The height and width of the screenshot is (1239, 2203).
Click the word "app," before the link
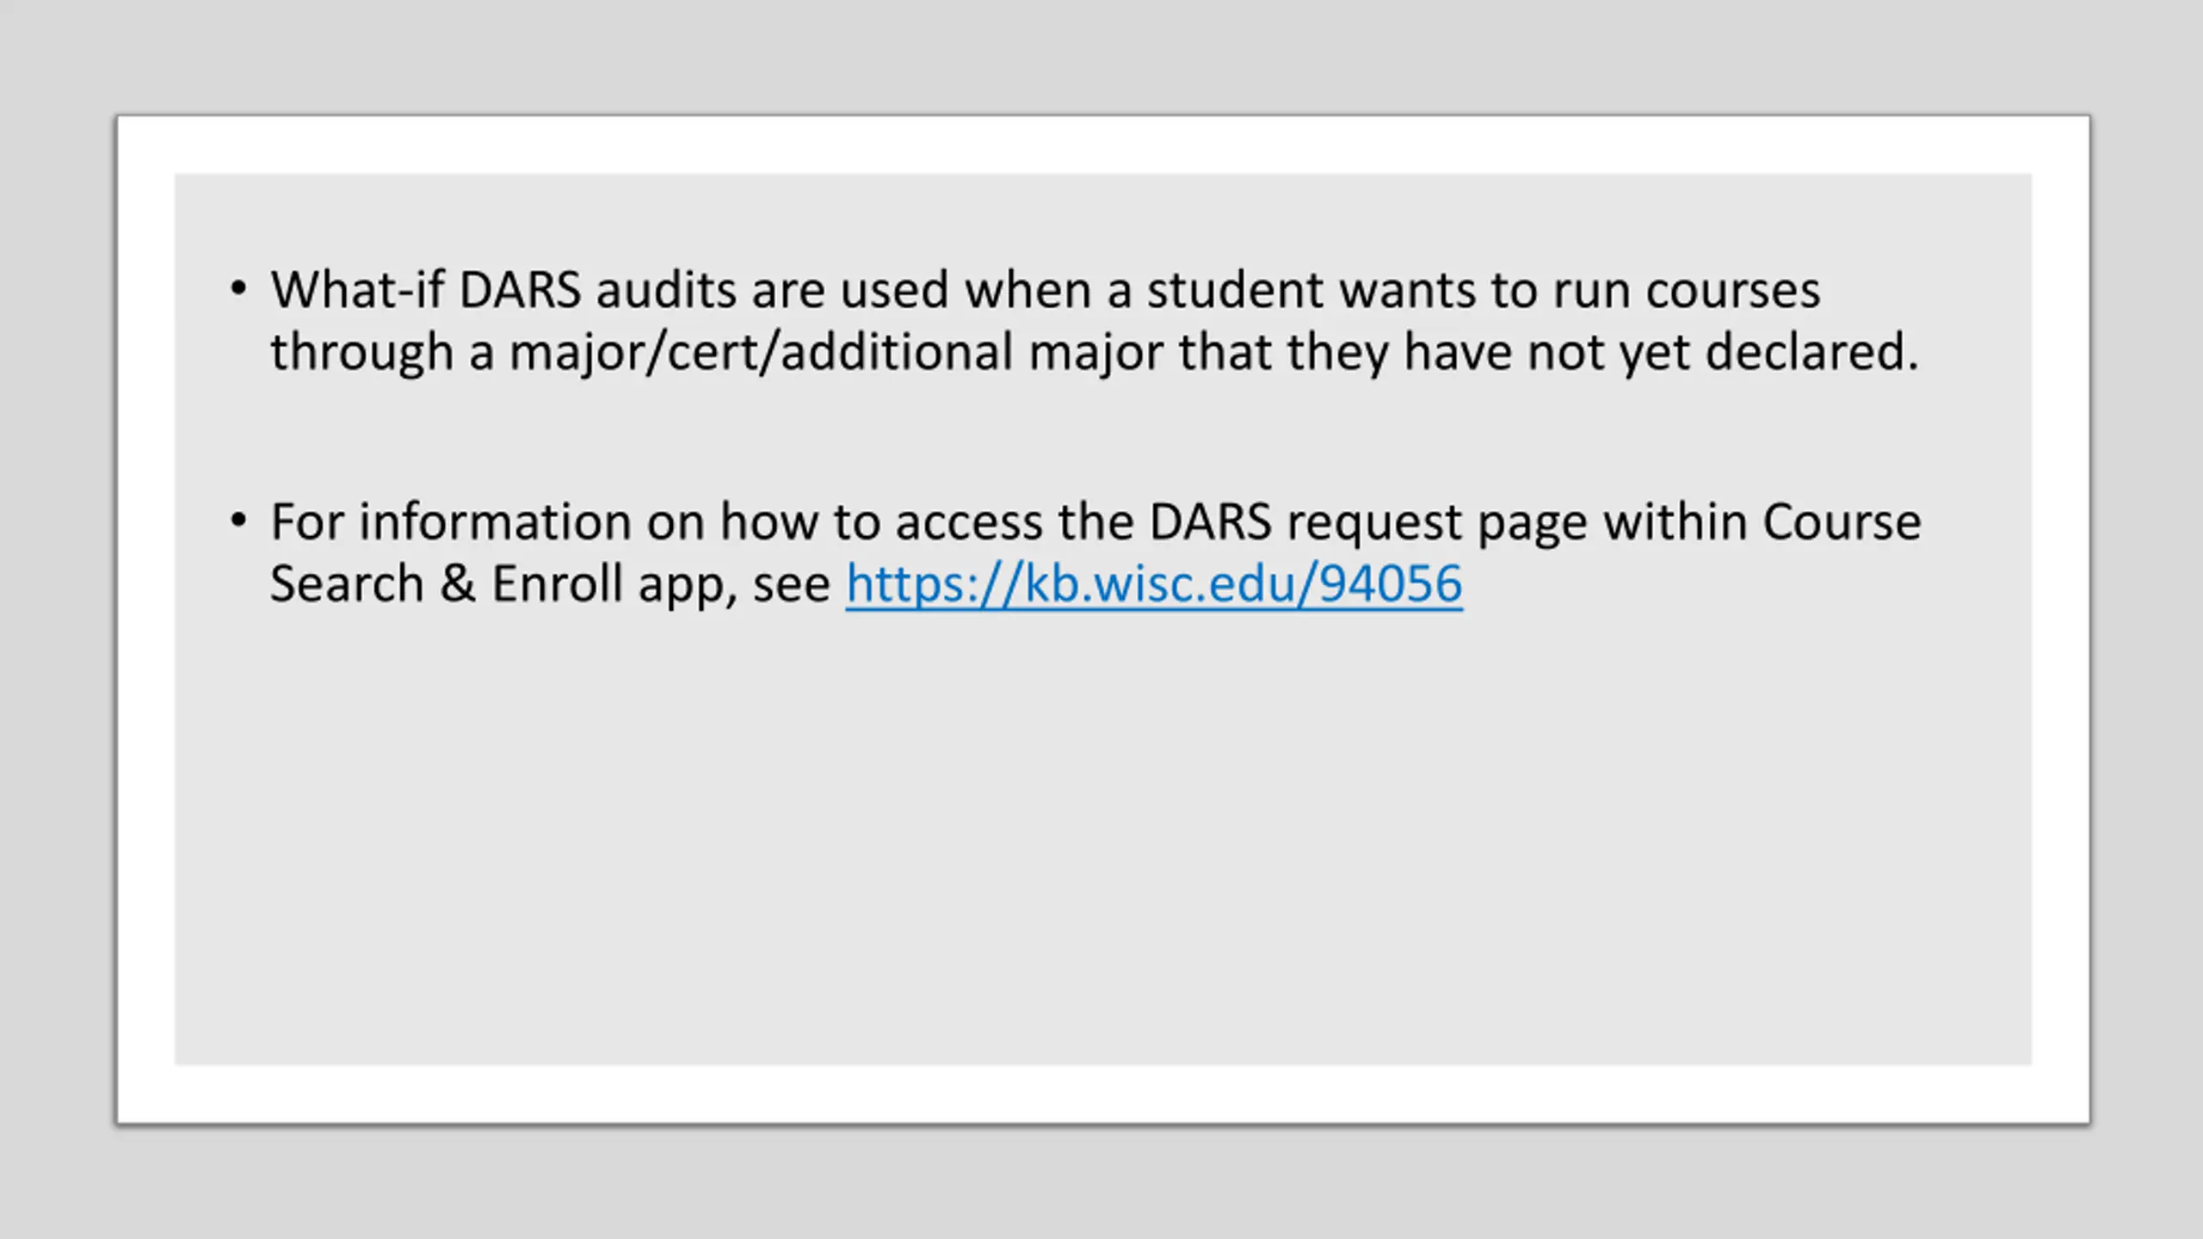point(688,587)
